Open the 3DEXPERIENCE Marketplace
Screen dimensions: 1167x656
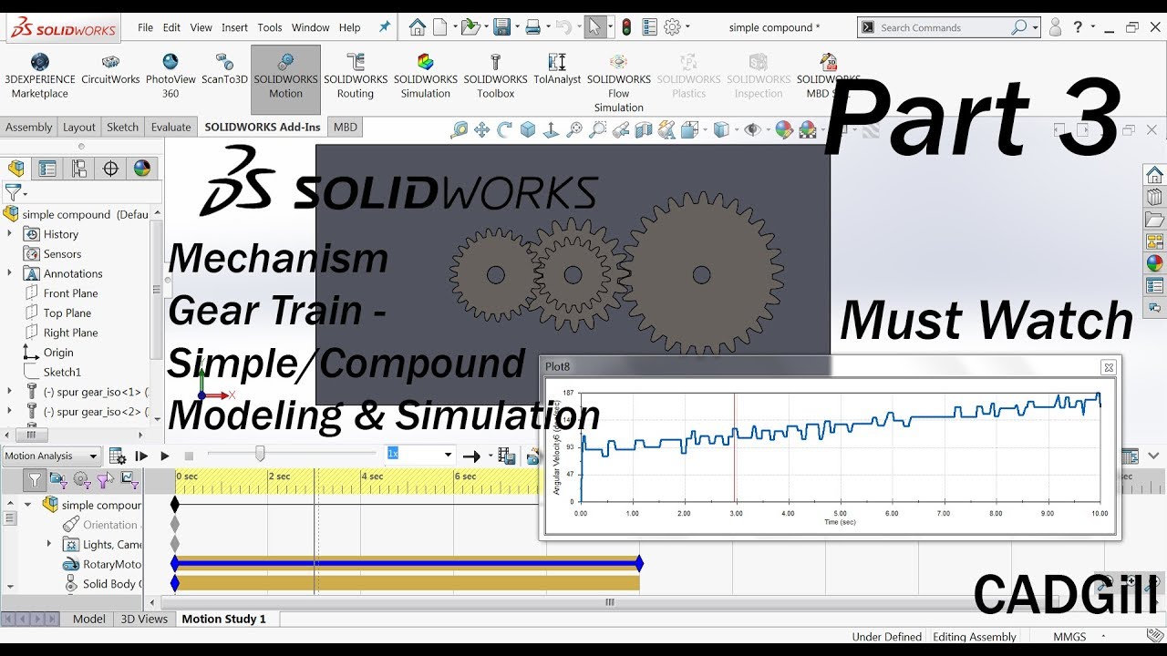39,77
